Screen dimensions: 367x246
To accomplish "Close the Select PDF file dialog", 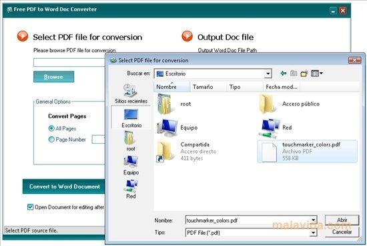I will (x=354, y=61).
